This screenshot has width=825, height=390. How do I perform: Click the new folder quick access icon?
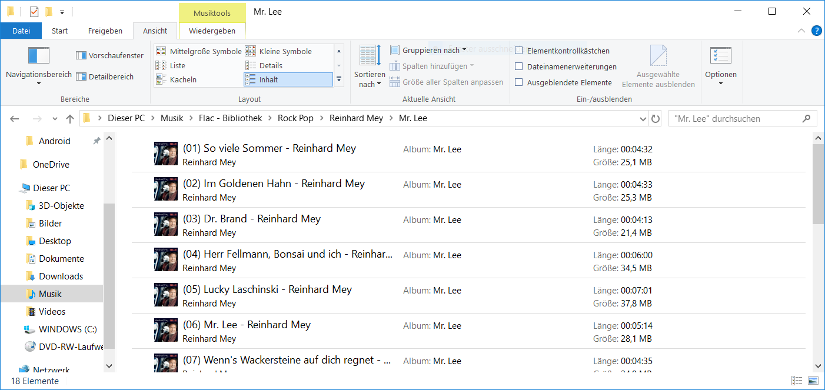tap(49, 11)
